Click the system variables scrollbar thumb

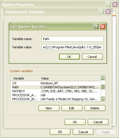103,87
